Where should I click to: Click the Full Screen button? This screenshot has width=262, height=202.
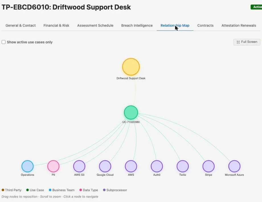[247, 42]
